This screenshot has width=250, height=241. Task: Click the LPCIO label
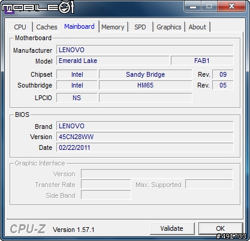point(43,98)
